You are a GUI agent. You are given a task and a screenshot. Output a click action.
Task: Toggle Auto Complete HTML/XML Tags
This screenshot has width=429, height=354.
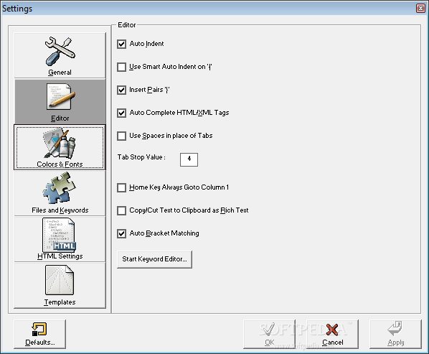click(121, 113)
